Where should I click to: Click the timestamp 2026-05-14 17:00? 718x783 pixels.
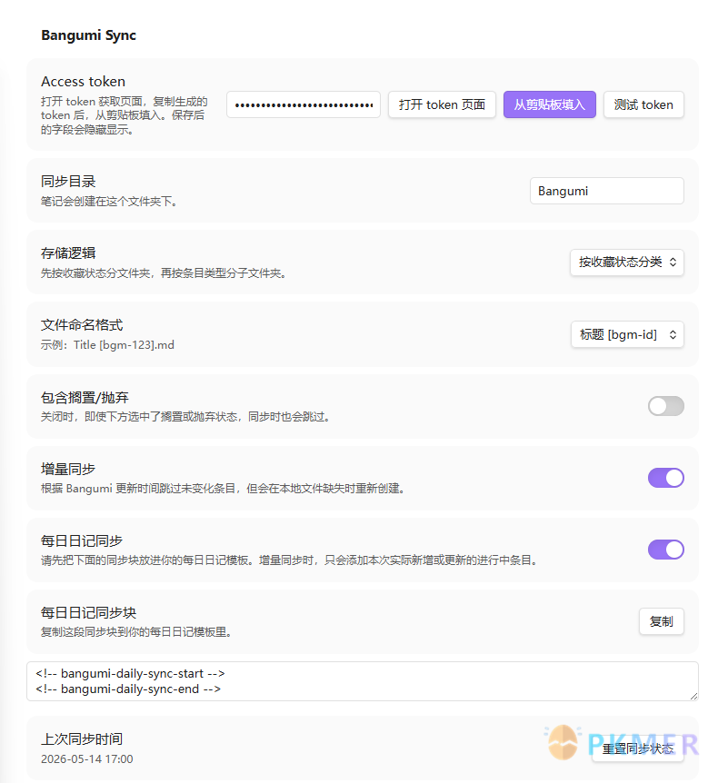[87, 759]
